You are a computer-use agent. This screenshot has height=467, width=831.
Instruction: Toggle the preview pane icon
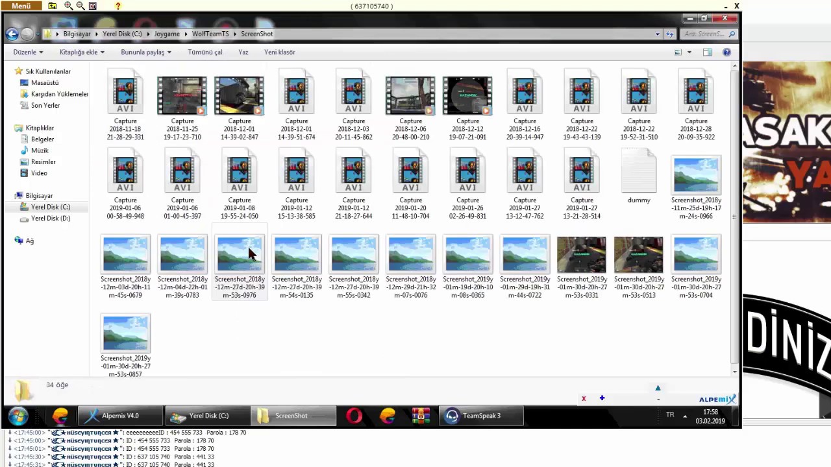tap(708, 52)
